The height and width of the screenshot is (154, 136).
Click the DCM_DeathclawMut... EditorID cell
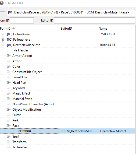pyautogui.click(x=78, y=131)
